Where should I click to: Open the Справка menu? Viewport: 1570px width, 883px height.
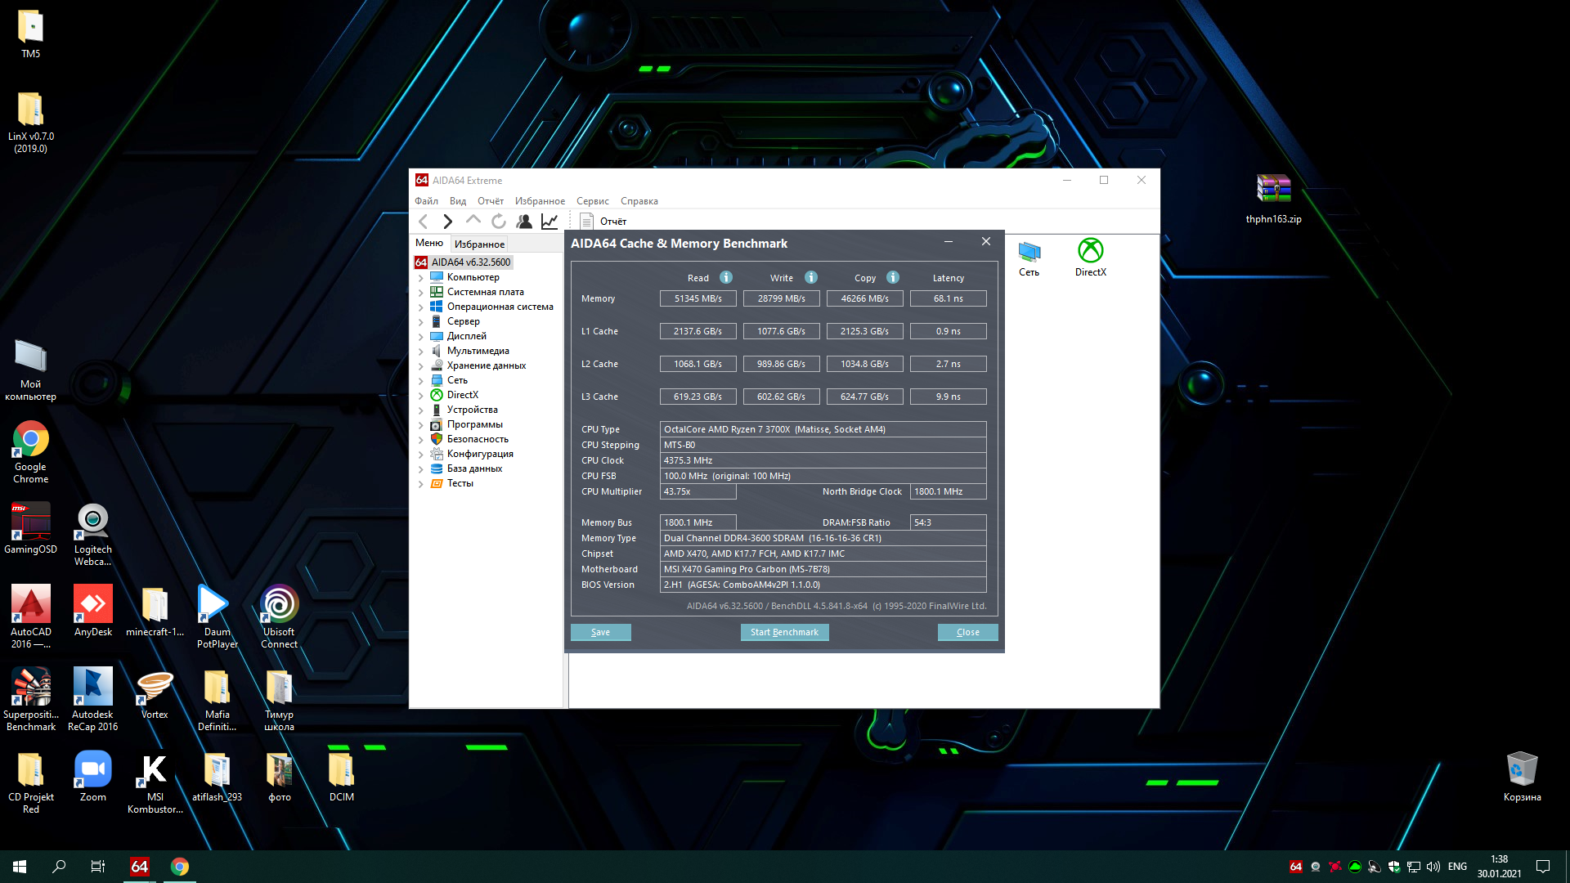[x=639, y=201]
